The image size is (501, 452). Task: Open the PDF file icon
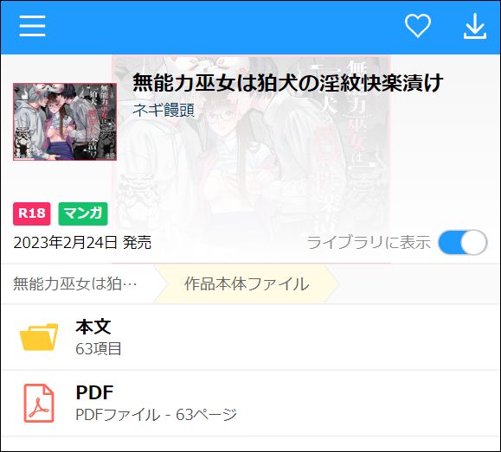pyautogui.click(x=39, y=403)
